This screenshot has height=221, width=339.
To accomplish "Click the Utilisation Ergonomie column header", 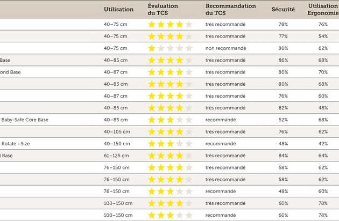I will 323,9.
